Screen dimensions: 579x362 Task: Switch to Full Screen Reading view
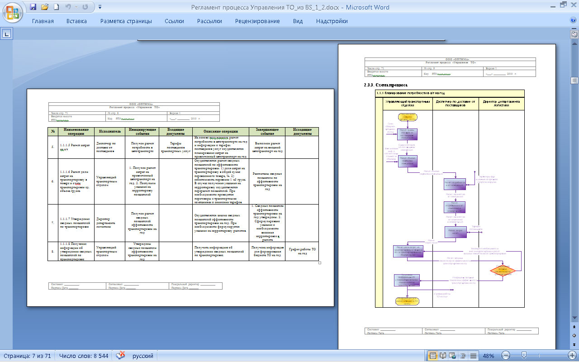pyautogui.click(x=443, y=356)
